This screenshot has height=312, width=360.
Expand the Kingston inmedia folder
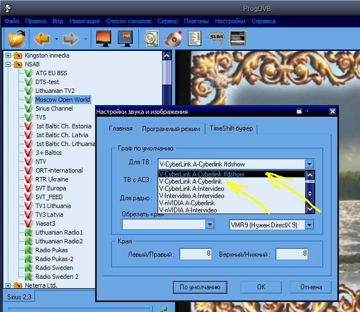click(x=8, y=56)
